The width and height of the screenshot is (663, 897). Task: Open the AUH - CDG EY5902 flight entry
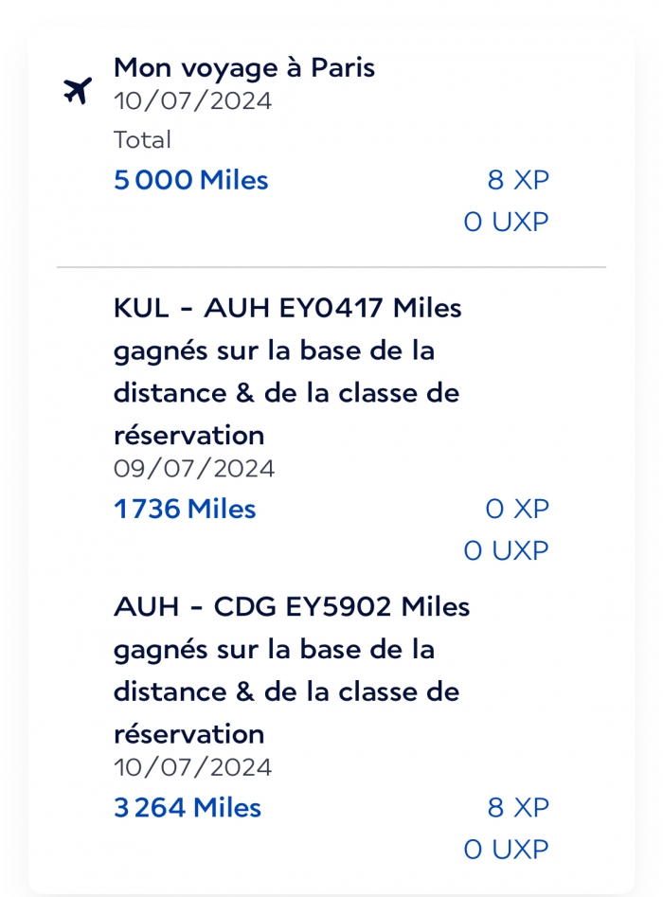[x=292, y=670]
